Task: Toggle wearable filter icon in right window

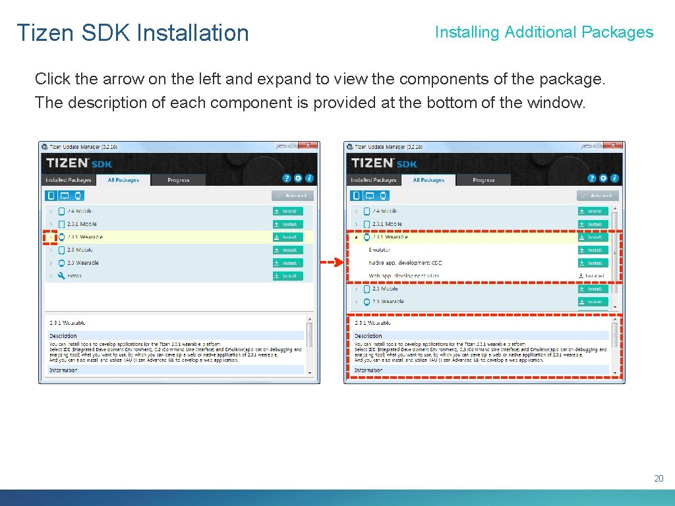Action: click(383, 196)
